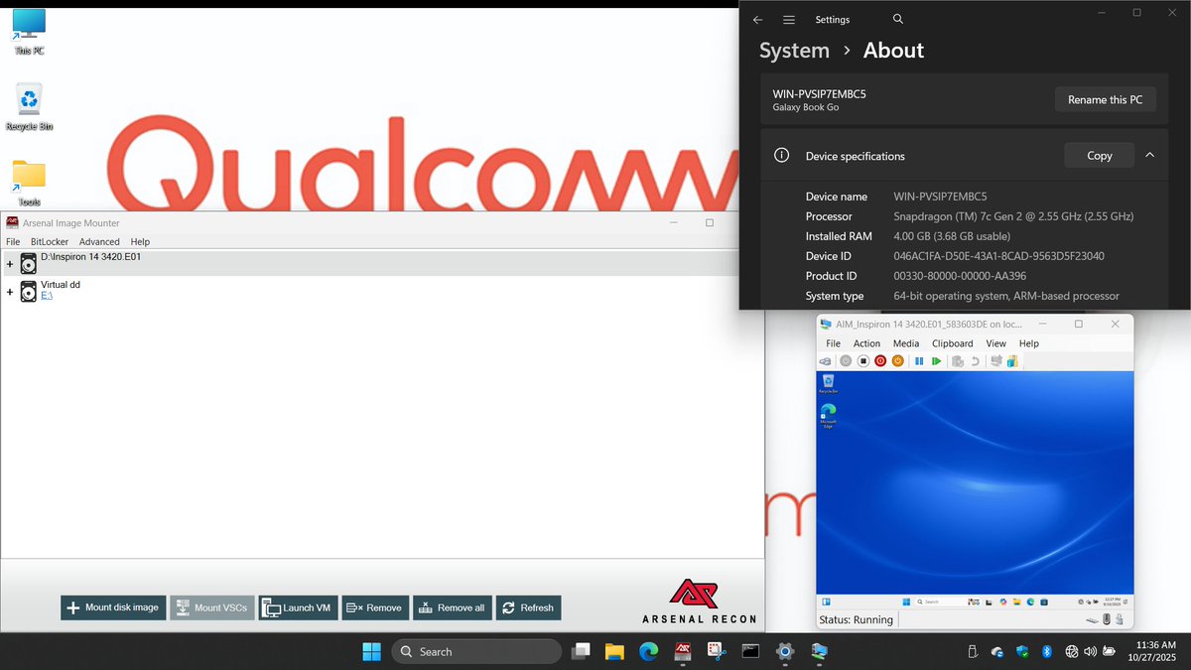
Task: Click Launch VM button
Action: click(298, 607)
